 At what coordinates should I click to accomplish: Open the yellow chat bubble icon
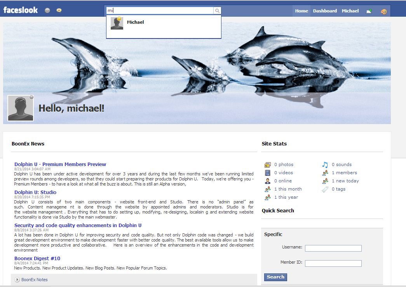(59, 10)
